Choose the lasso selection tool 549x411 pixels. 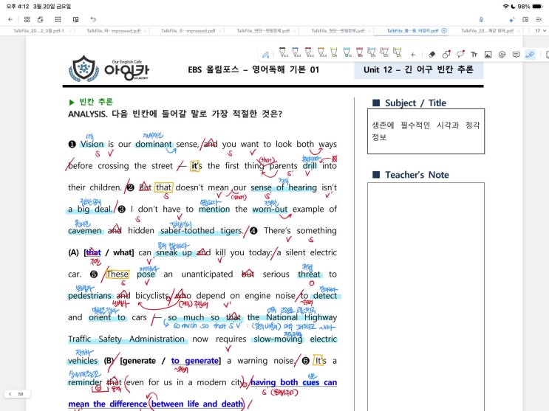pos(460,55)
